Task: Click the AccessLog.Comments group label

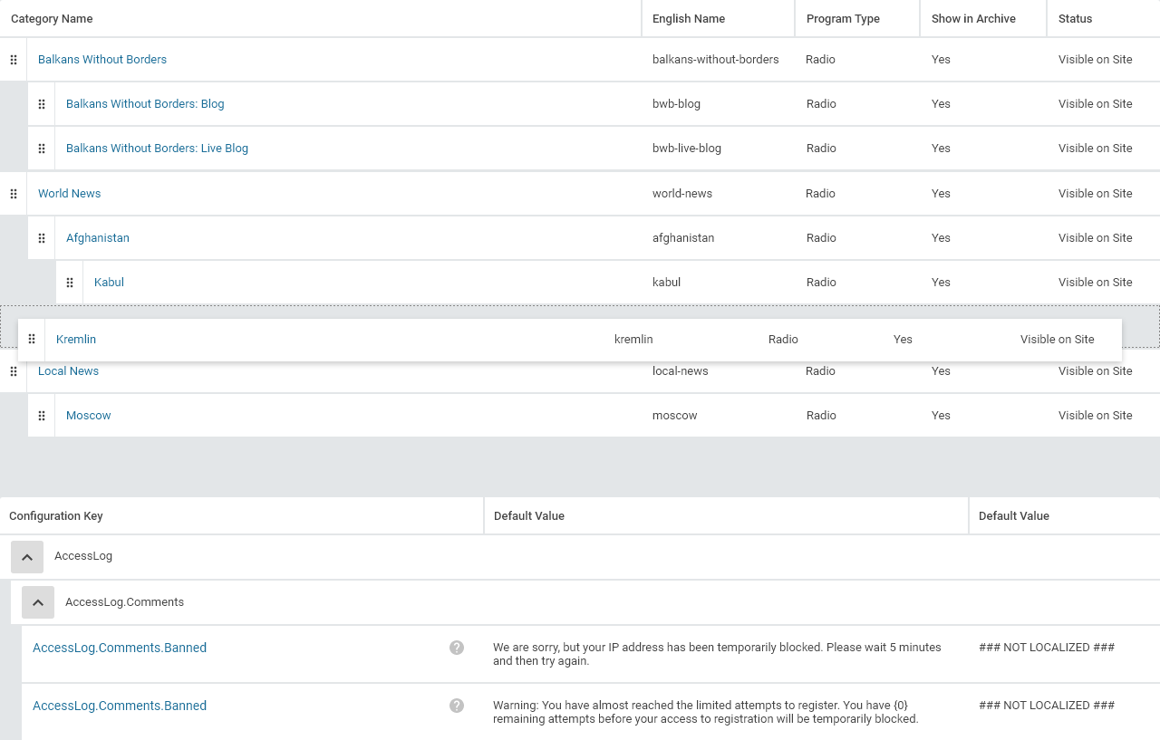Action: click(125, 602)
